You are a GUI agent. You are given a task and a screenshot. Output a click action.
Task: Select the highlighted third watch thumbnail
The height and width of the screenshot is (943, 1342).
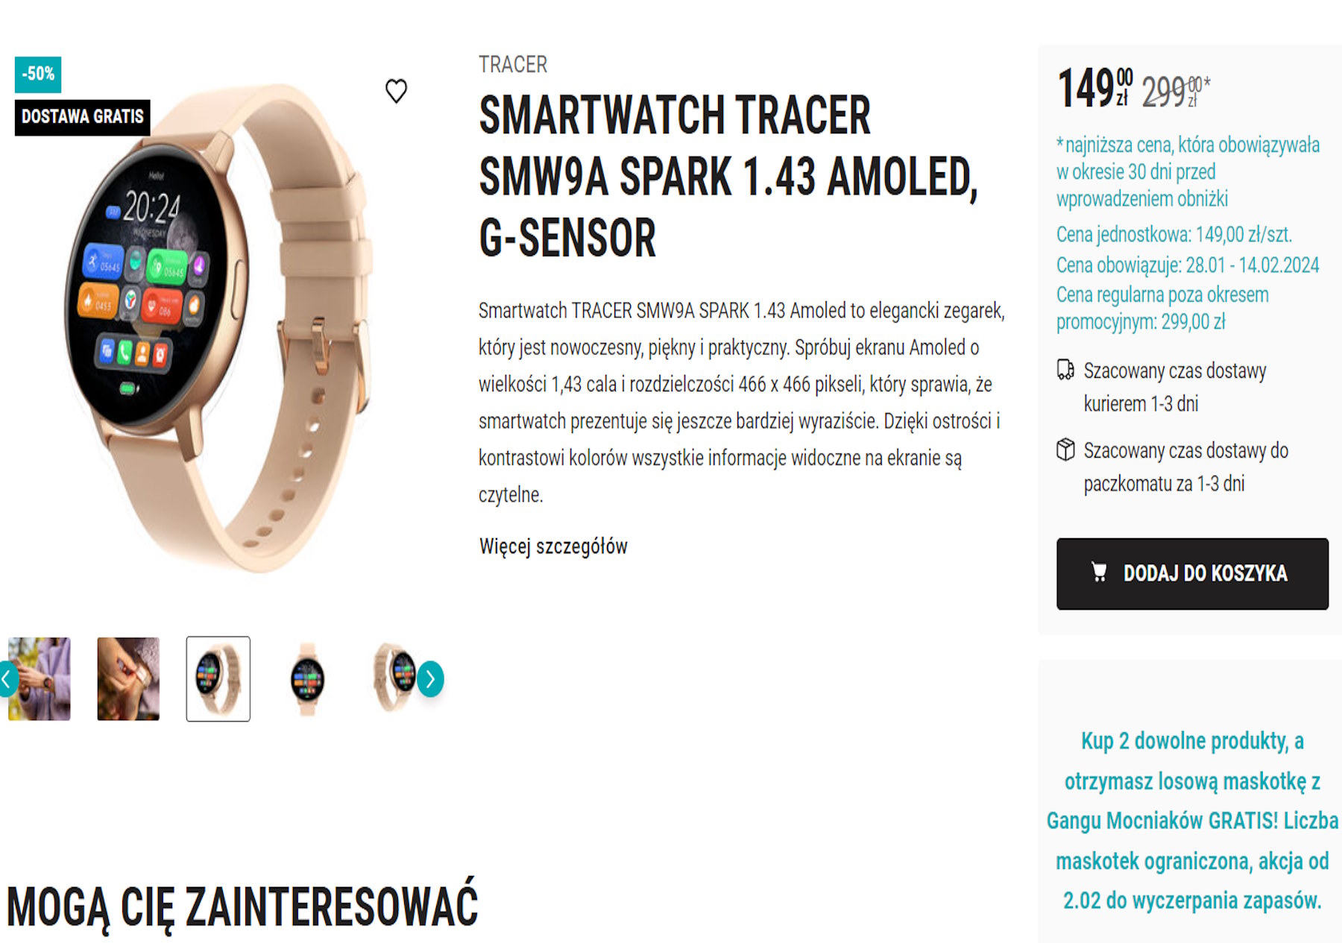coord(218,679)
